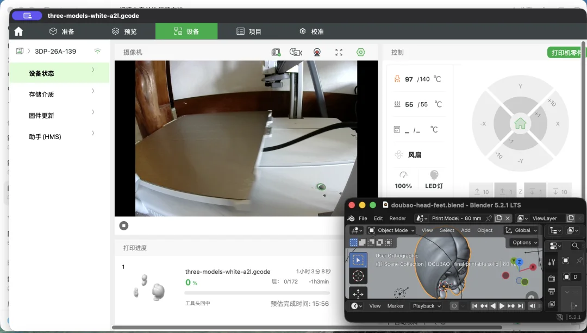Stop the print with the round stop button
This screenshot has height=333, width=587.
click(x=123, y=225)
